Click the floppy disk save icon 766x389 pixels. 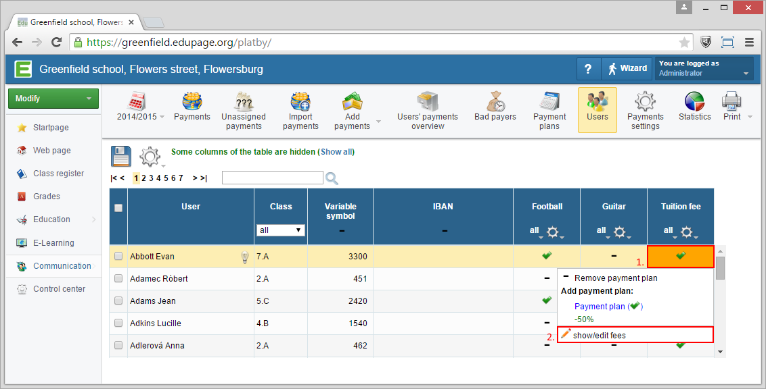121,157
